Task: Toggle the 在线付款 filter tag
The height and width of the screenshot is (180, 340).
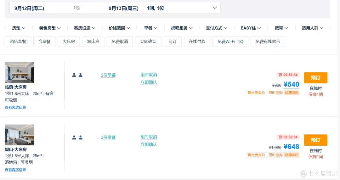Action: 197,42
